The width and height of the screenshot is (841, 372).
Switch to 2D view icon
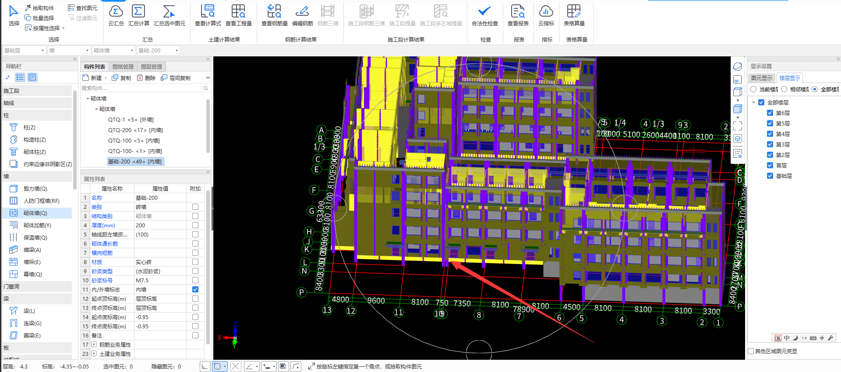point(738,79)
